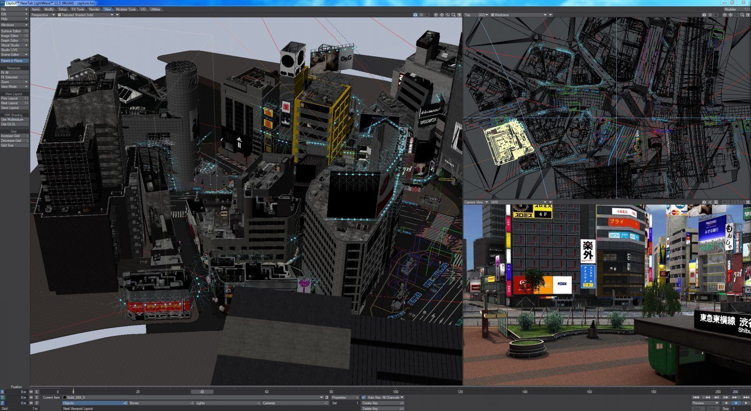
Task: Open Textured Shaded Solid display dropdown
Action: click(86, 15)
